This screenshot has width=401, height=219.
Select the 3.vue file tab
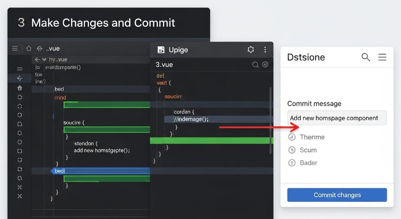pyautogui.click(x=164, y=65)
